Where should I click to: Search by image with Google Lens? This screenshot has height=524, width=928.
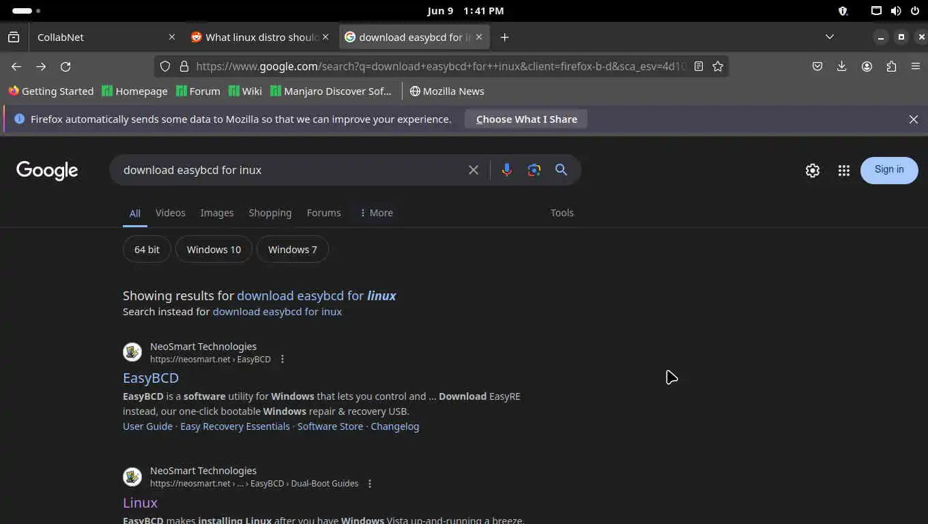click(x=534, y=170)
